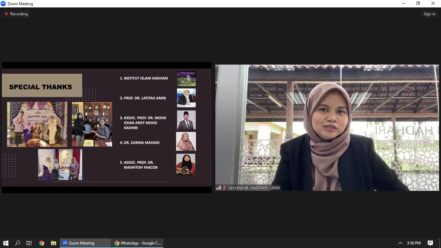Switch to the Zoom Meeting taskbar item
441x248 pixels.
(x=85, y=243)
